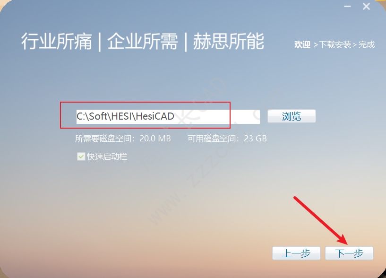386x278 pixels.
Task: Go back with 上一步 button
Action: pos(296,253)
